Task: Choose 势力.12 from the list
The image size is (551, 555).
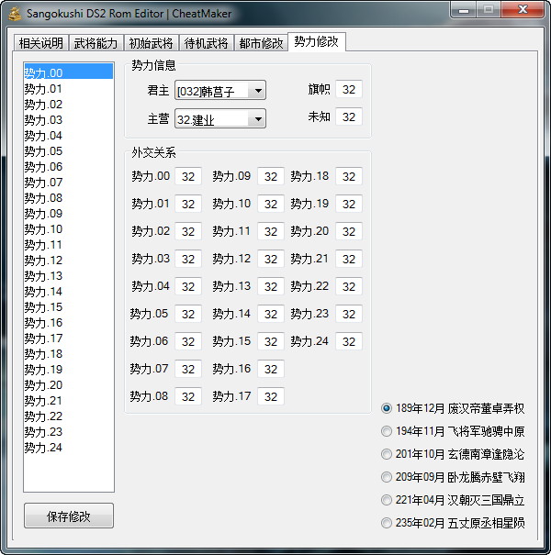Action: point(43,261)
